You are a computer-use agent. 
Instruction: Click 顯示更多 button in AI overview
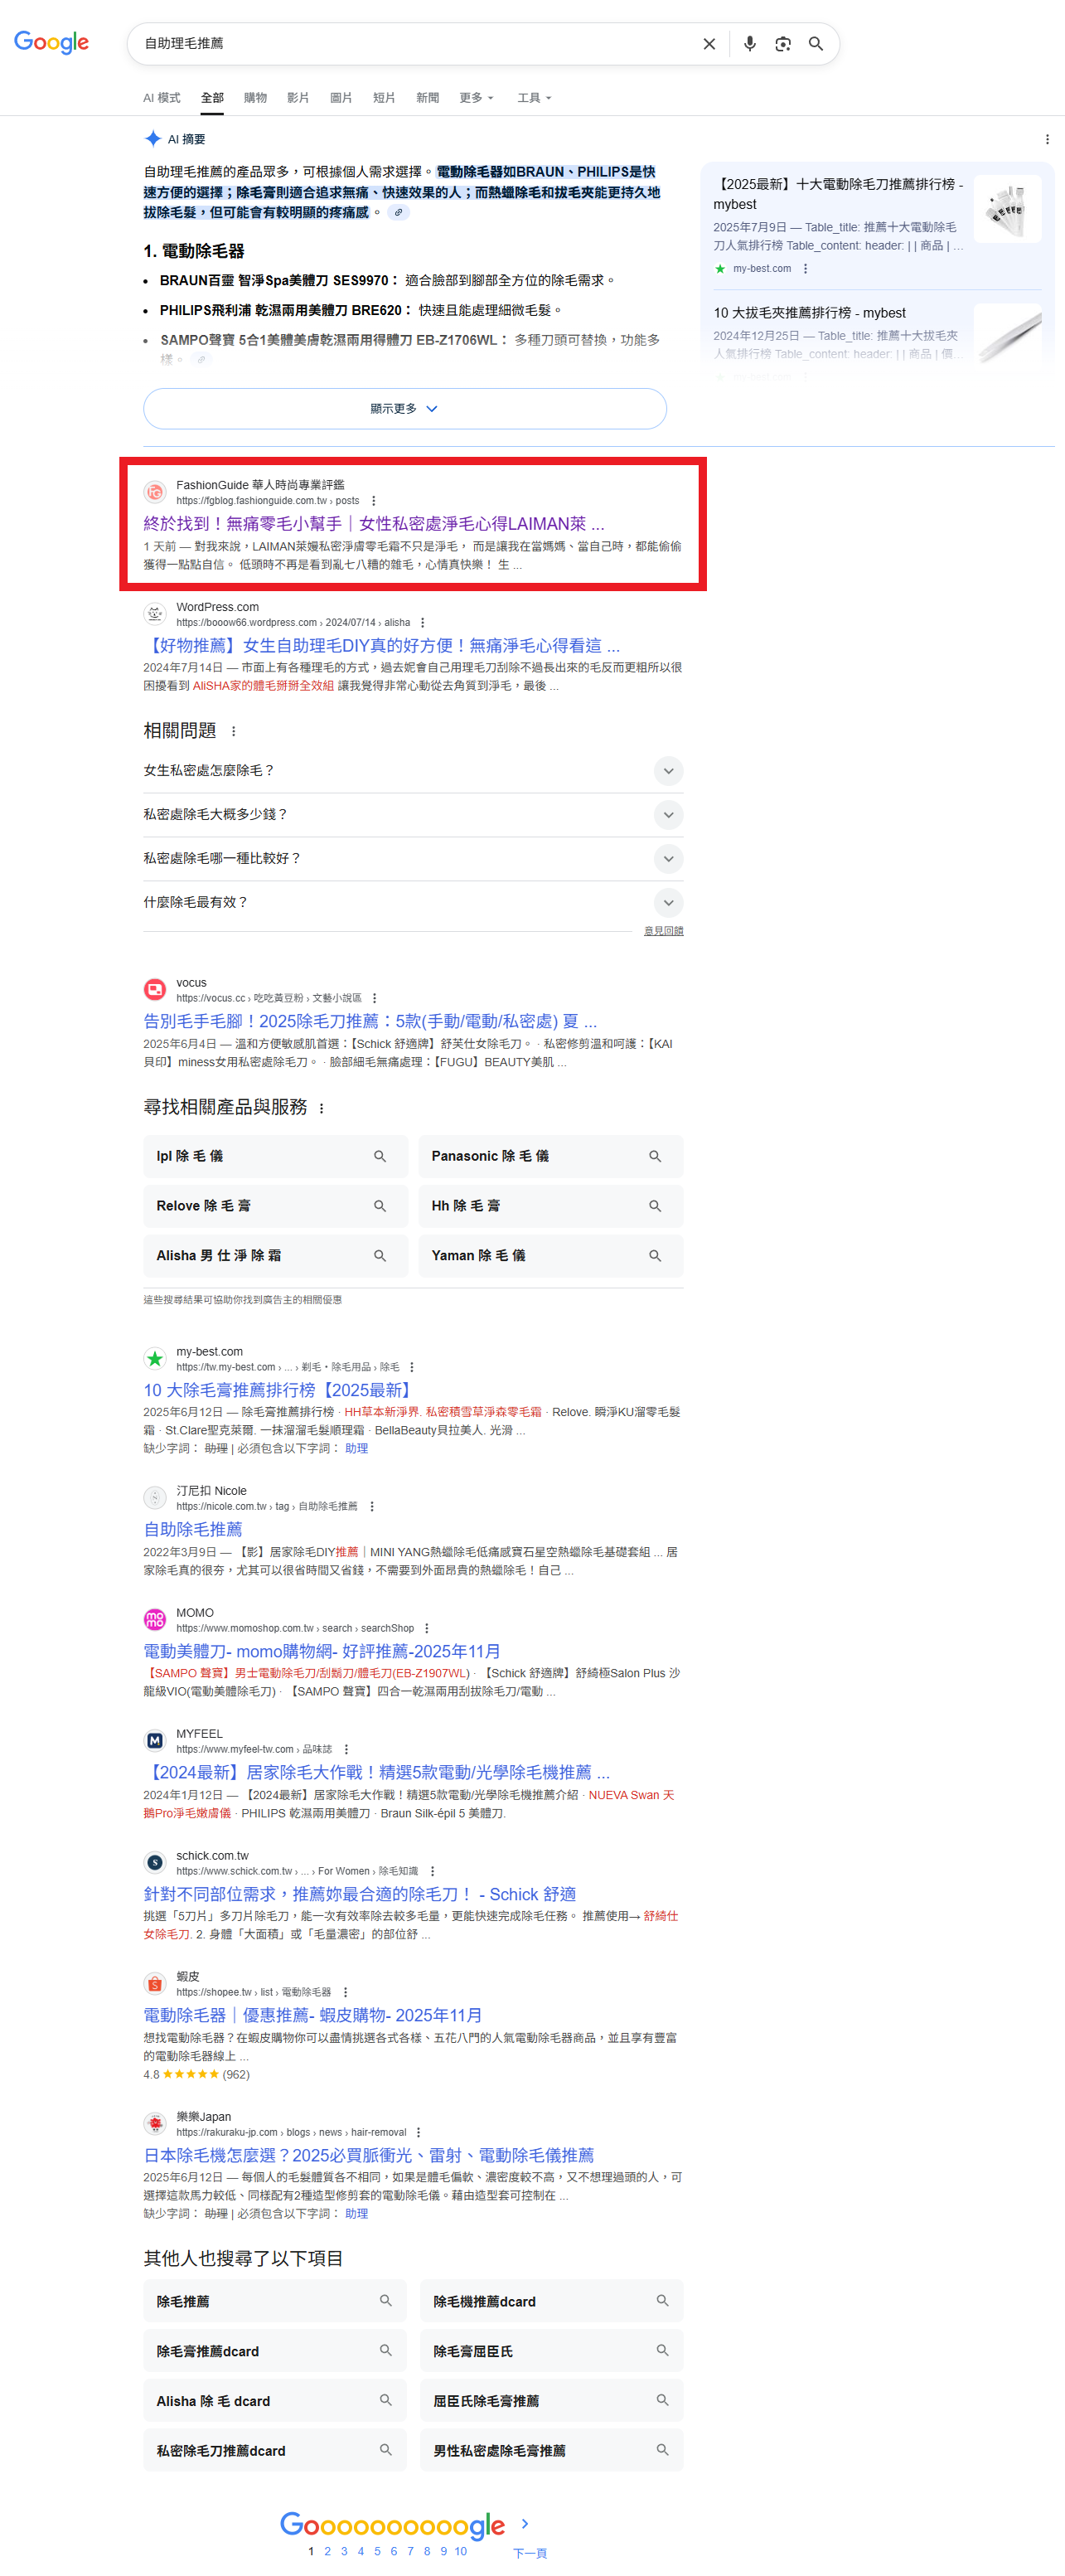[x=404, y=409]
